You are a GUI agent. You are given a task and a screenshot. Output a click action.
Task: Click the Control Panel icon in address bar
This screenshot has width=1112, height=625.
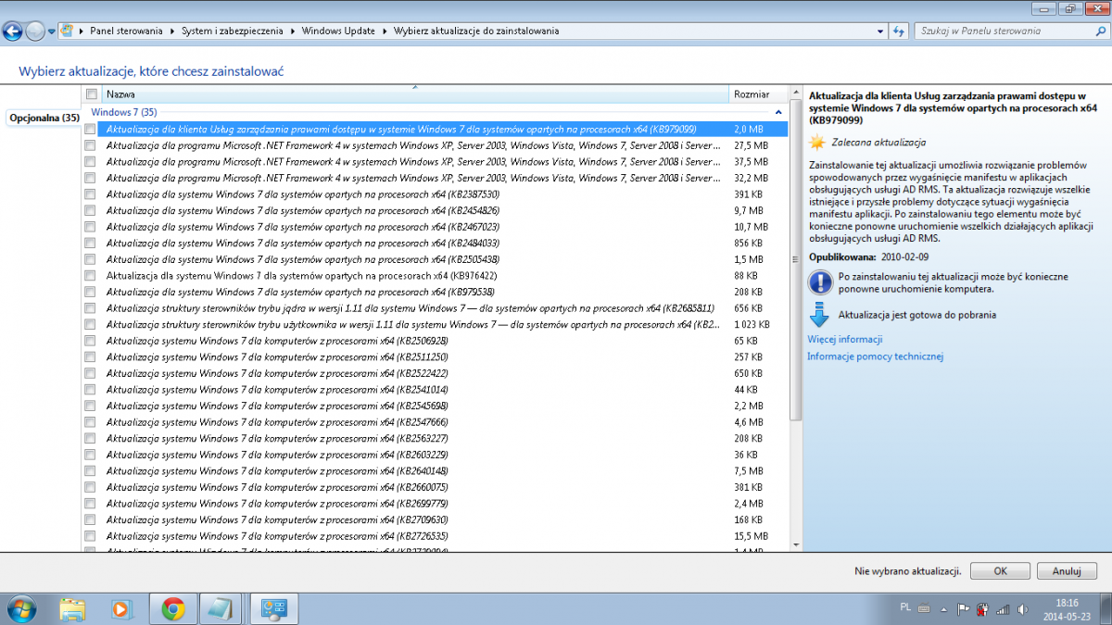[x=67, y=31]
